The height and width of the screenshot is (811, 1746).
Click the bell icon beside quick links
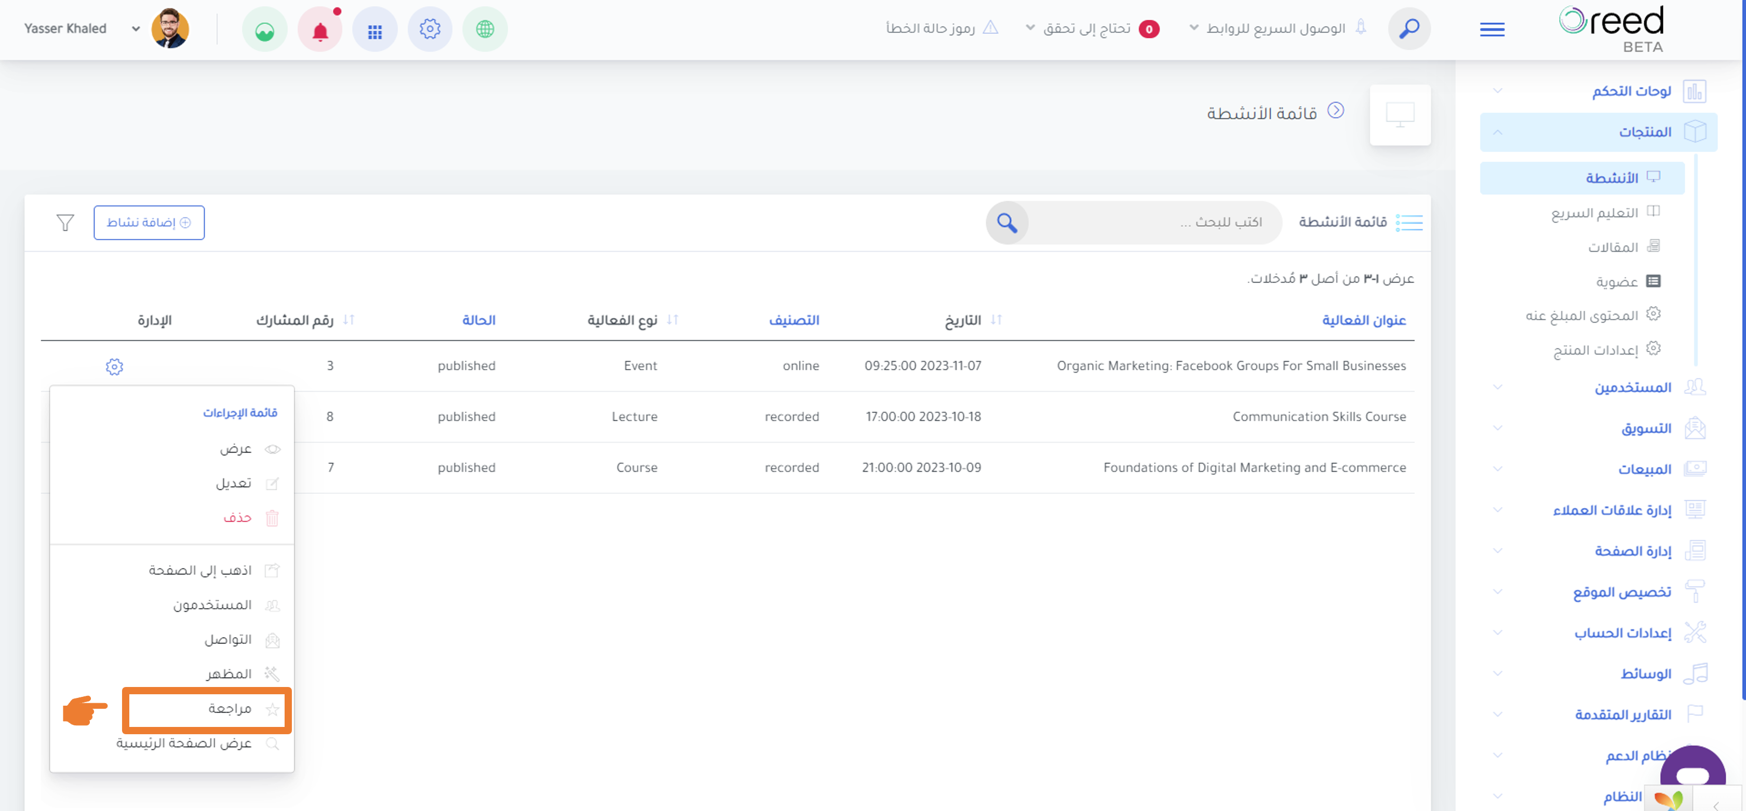[x=1360, y=27]
